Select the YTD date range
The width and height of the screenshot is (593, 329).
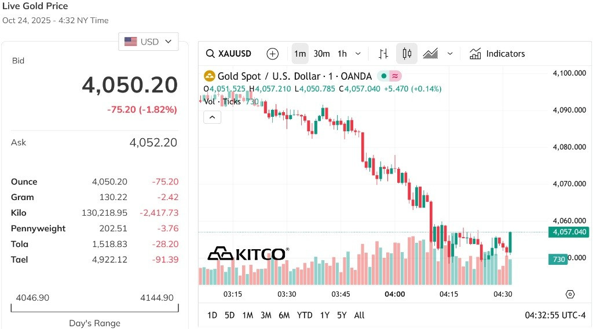coord(305,315)
